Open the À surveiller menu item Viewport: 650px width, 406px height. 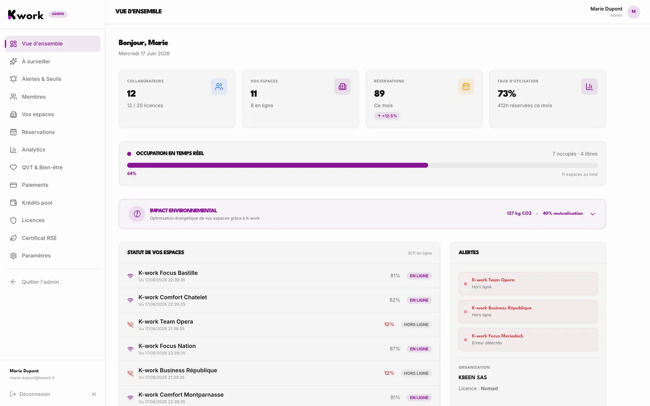coord(52,61)
